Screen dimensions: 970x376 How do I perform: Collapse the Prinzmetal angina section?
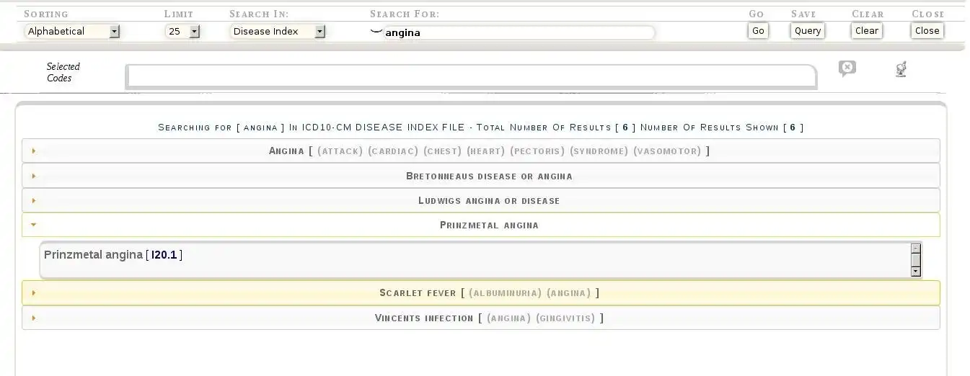[481, 225]
